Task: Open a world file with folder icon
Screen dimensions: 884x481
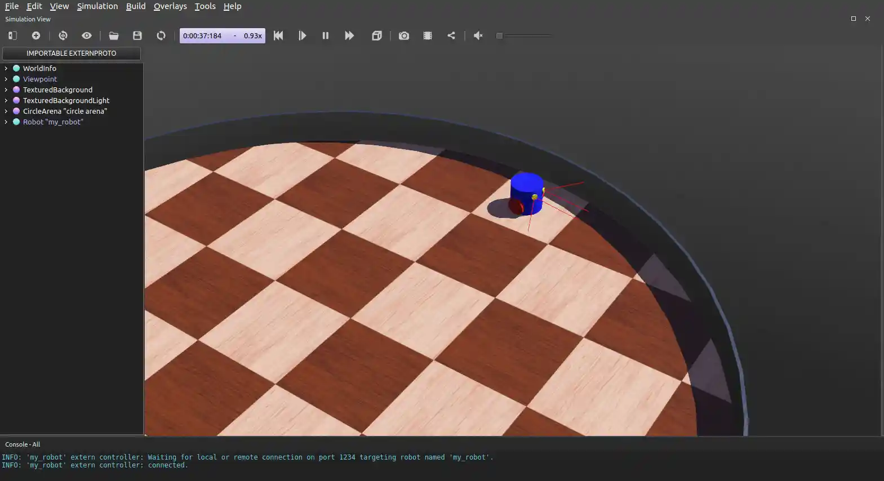Action: [x=114, y=35]
